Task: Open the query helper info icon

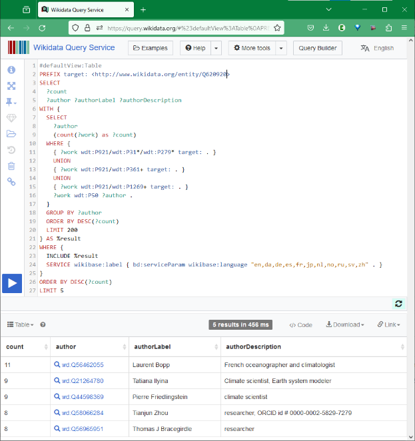Action: [11, 70]
